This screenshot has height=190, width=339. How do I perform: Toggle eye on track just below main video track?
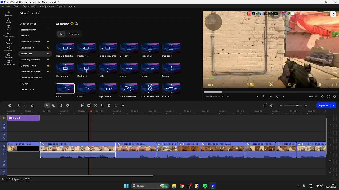4,161
